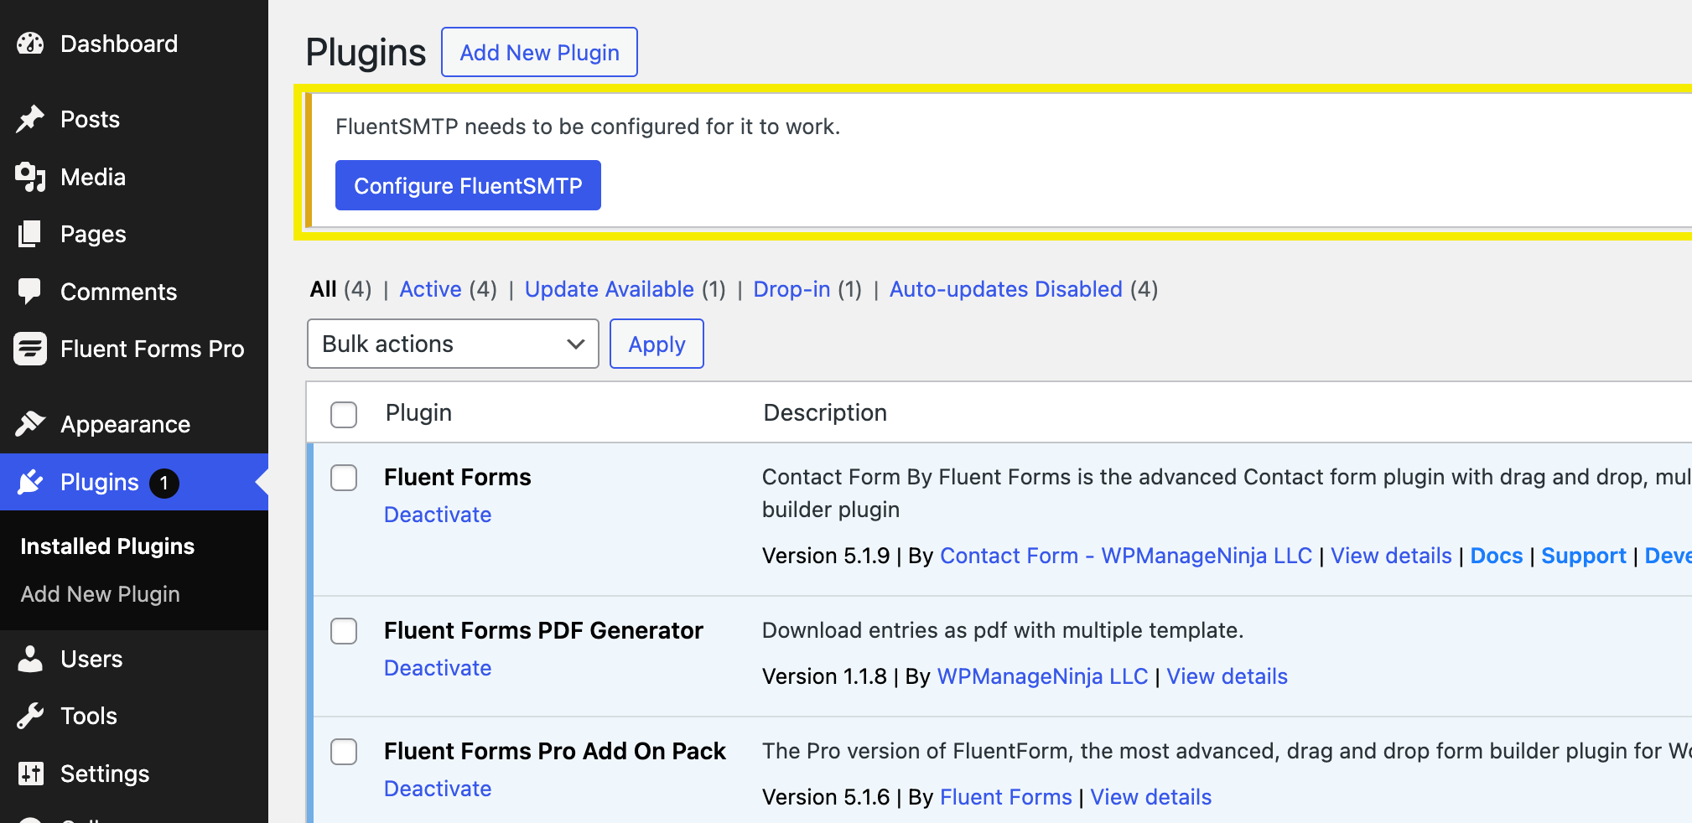Image resolution: width=1692 pixels, height=823 pixels.
Task: Open the Dashboard from the sidebar
Action: [x=31, y=43]
